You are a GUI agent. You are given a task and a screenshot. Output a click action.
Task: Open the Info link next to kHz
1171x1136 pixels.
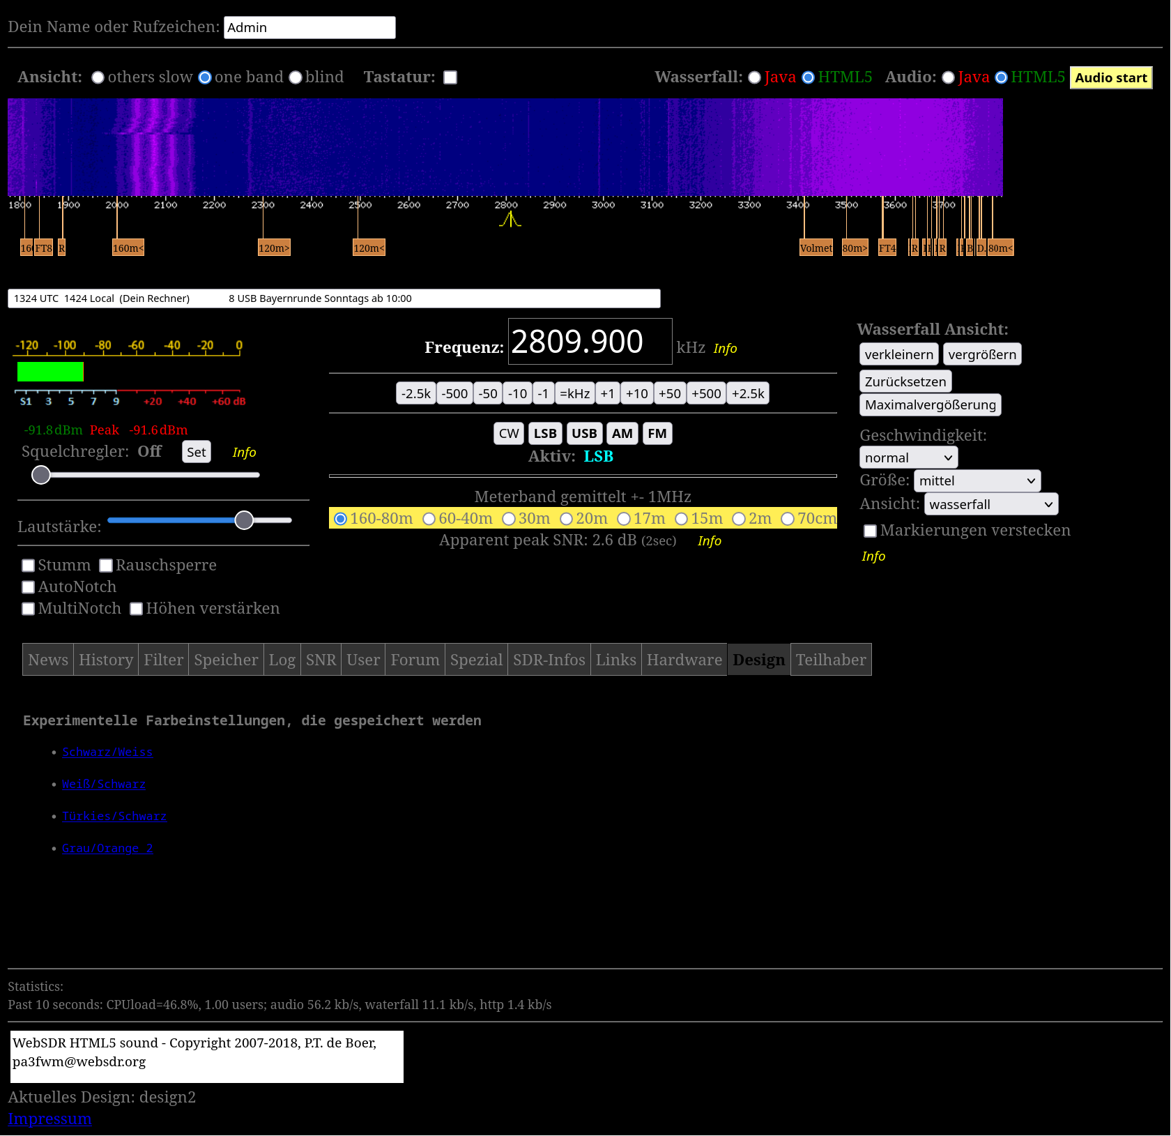click(725, 348)
